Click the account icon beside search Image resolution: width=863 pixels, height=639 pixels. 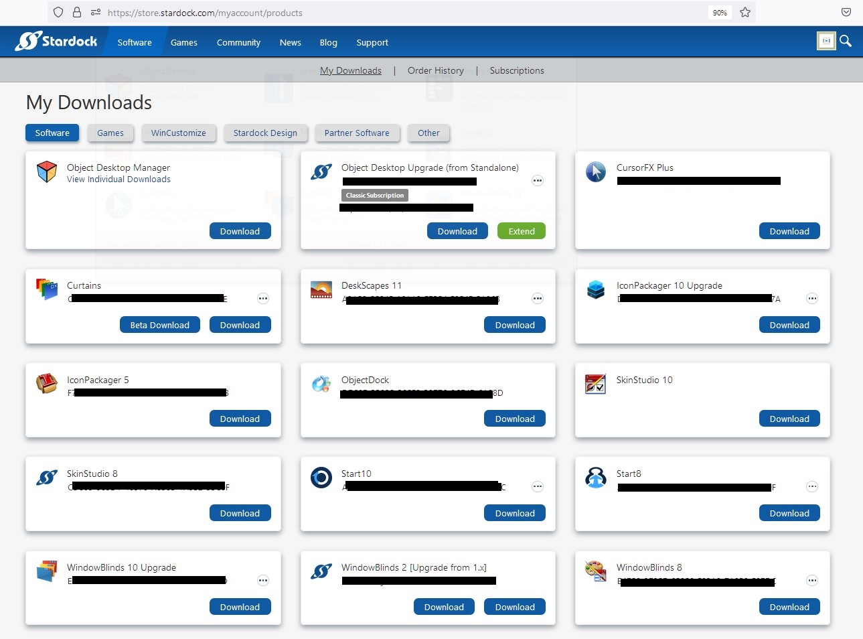(x=826, y=42)
